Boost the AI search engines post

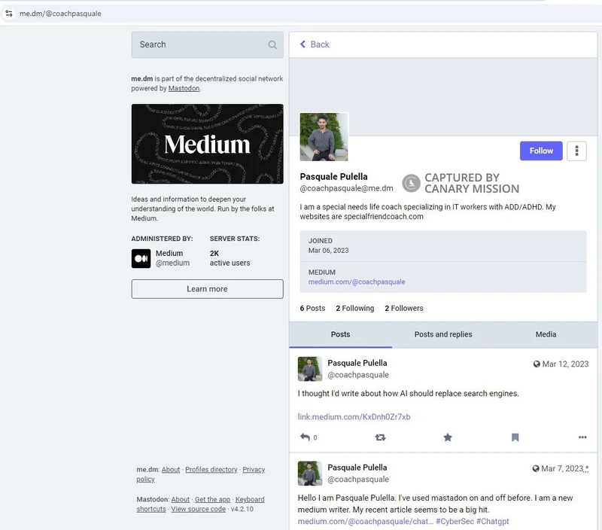[380, 437]
